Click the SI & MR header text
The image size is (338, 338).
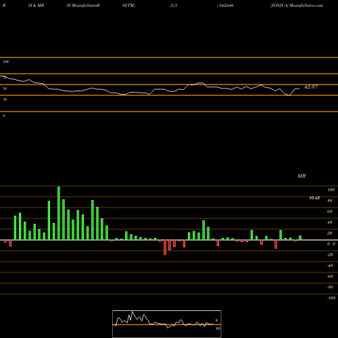click(x=36, y=5)
